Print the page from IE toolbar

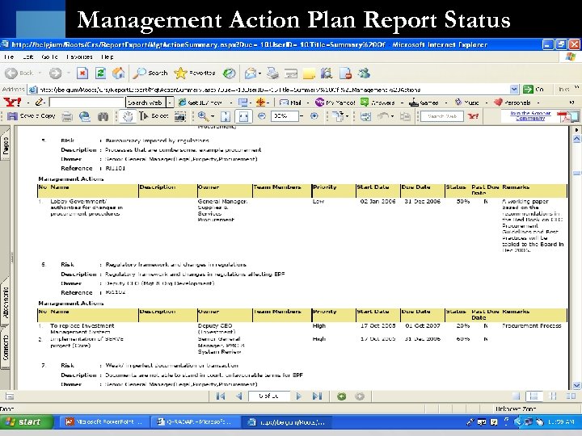[x=273, y=73]
